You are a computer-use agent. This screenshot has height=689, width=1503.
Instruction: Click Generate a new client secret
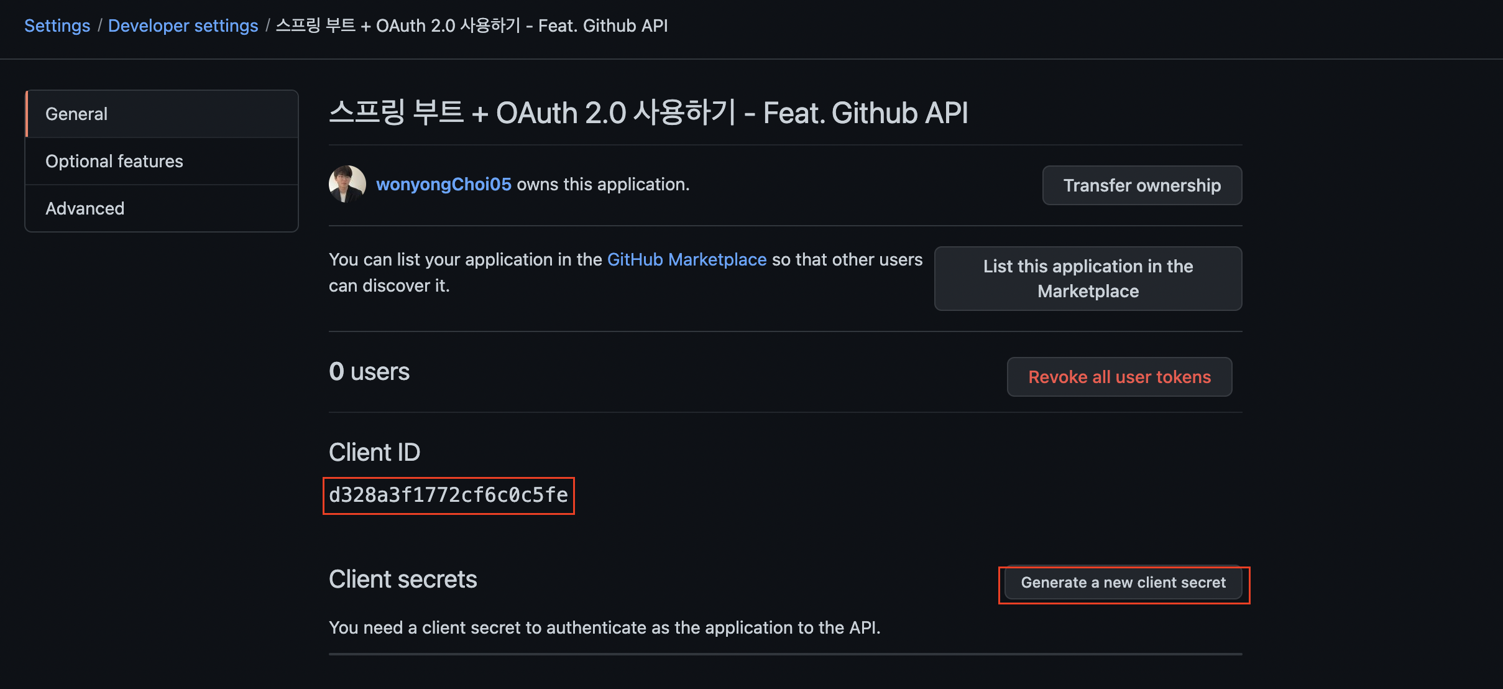pyautogui.click(x=1123, y=583)
